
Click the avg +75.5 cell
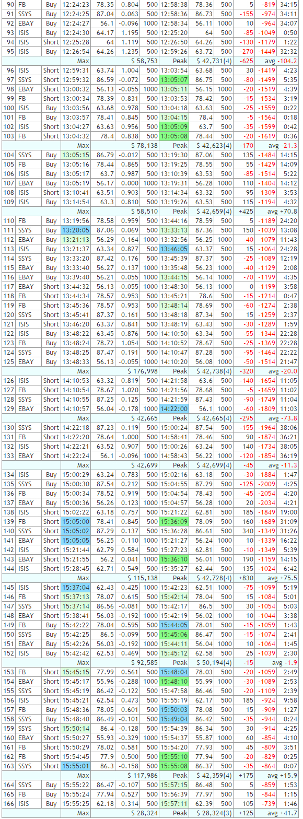(x=283, y=578)
